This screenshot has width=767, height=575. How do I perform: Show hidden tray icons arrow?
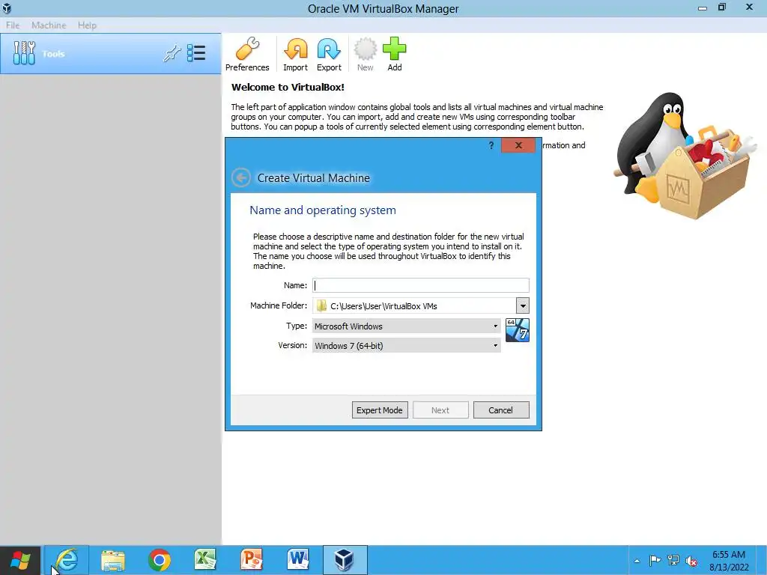(637, 561)
